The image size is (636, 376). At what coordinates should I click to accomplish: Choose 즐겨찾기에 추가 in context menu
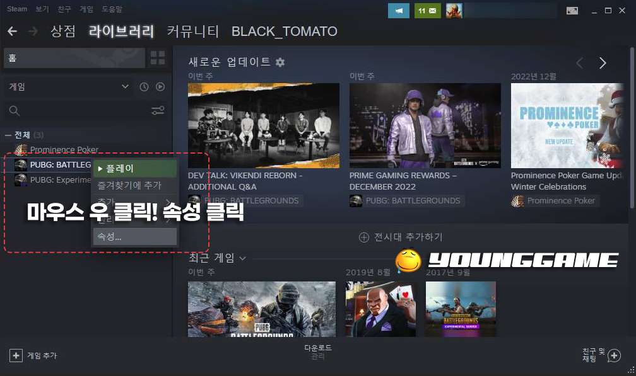click(x=135, y=185)
